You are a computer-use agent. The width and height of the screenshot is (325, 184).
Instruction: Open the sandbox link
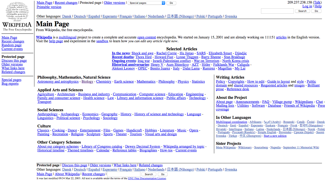pyautogui.click(x=102, y=41)
